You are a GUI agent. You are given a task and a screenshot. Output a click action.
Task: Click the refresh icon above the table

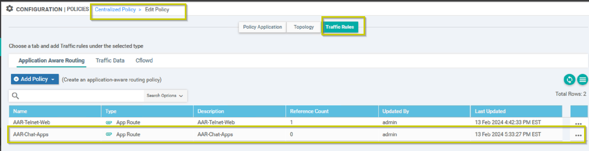point(569,79)
